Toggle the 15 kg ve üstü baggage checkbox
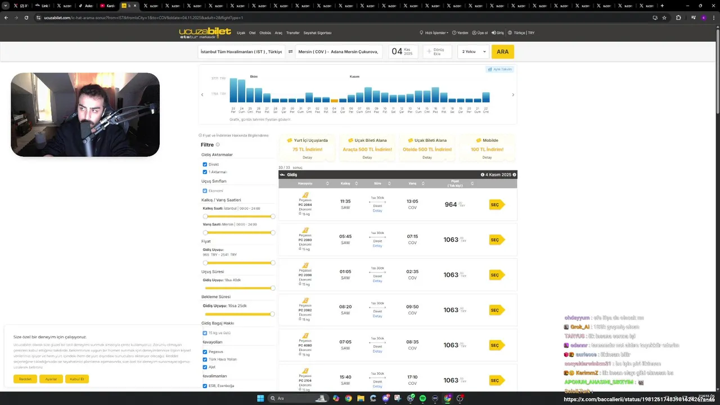Screen dimensions: 720x405 pyautogui.click(x=205, y=333)
